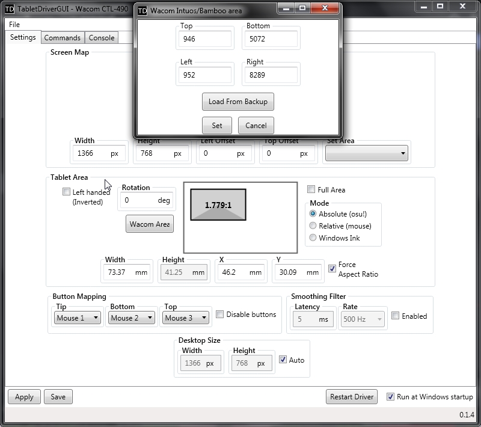Maximize the Wacom Intuos/Bamboo area dialog
The height and width of the screenshot is (427, 481).
coord(302,8)
